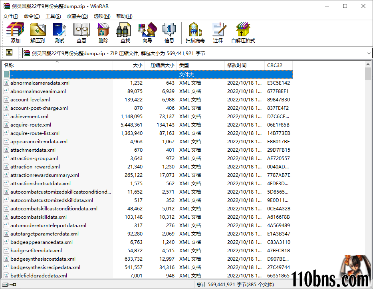Select file icon of achievement.xml
373x289 pixels.
(6, 116)
